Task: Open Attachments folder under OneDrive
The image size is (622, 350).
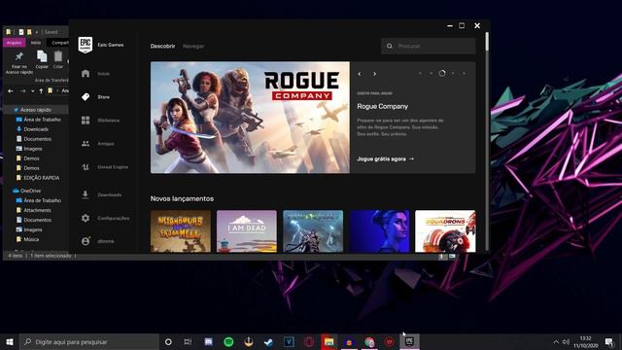Action: click(37, 210)
